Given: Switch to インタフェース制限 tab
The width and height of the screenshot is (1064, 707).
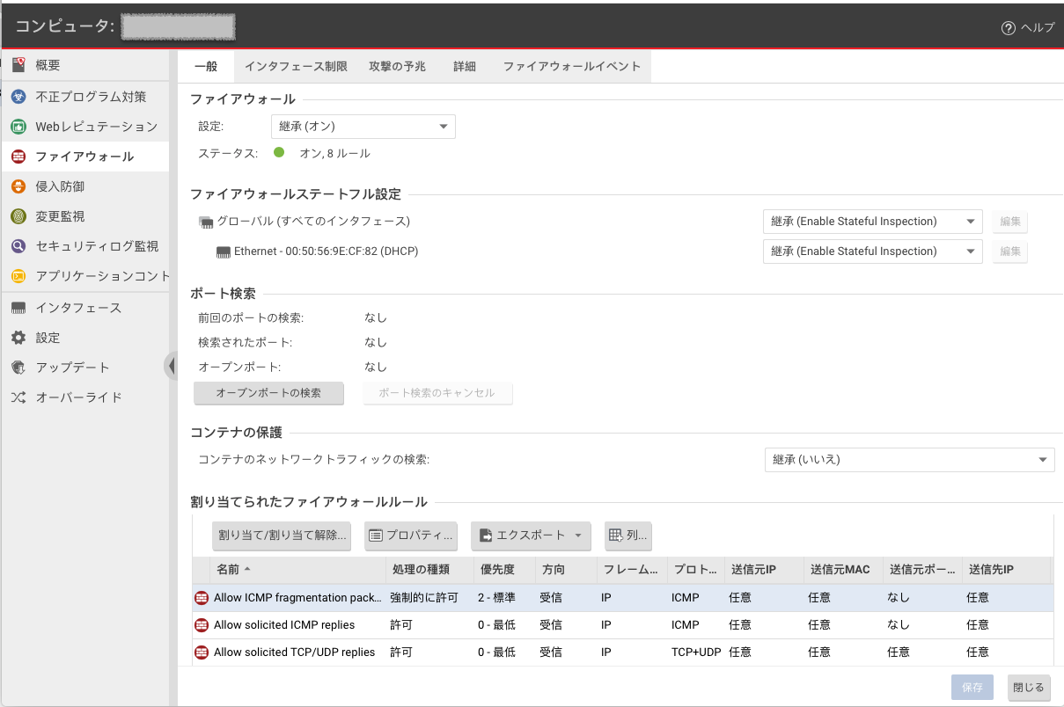Looking at the screenshot, I should [x=296, y=67].
